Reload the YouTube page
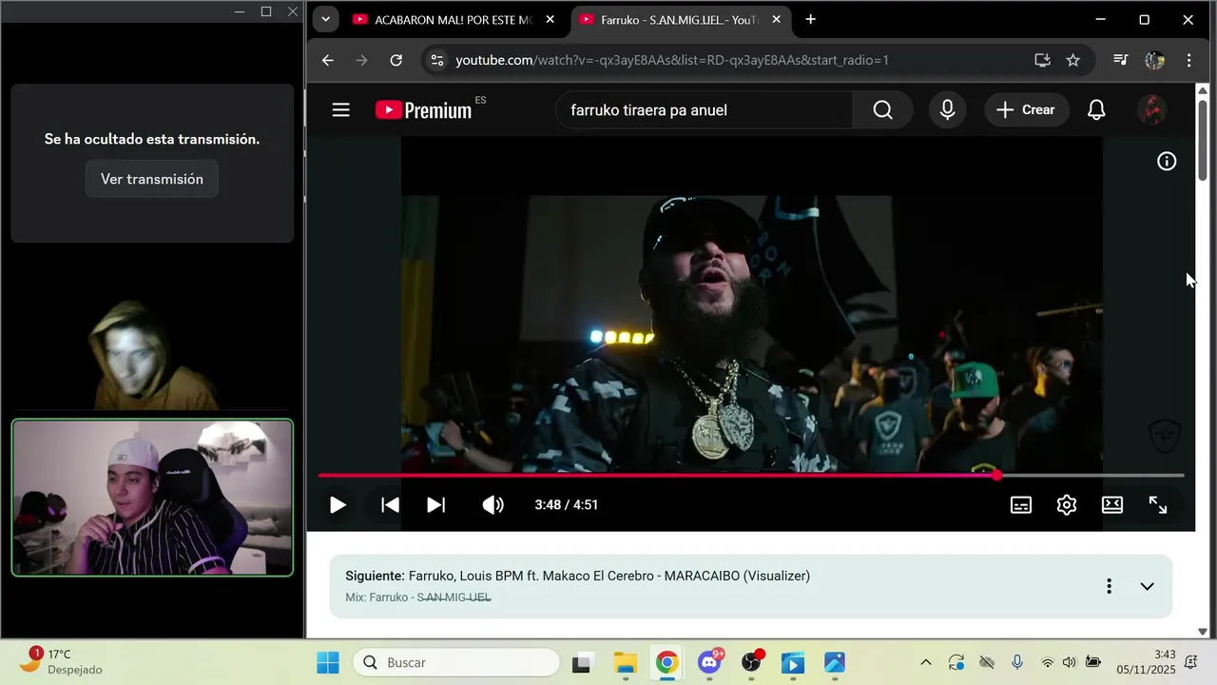The width and height of the screenshot is (1217, 685). point(396,60)
